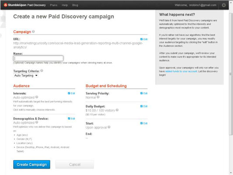Edit Demographics & Device settings
This screenshot has width=233, height=175.
(x=71, y=119)
